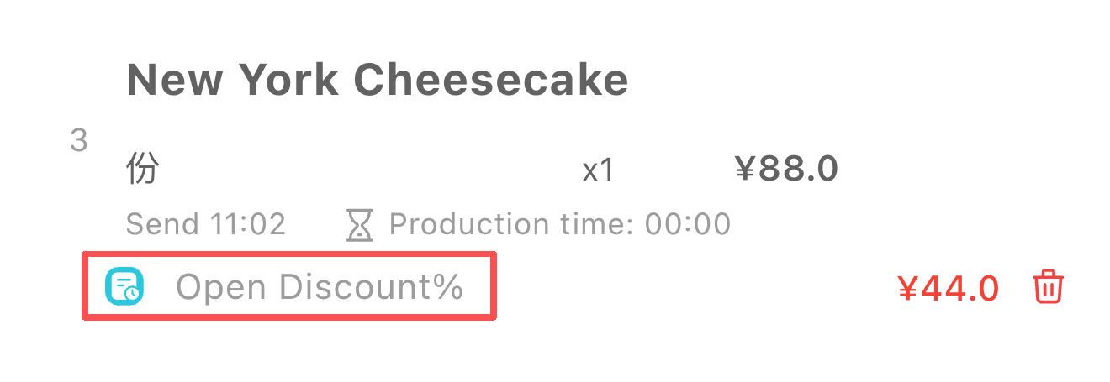Click the ¥88.0 item price

[786, 170]
